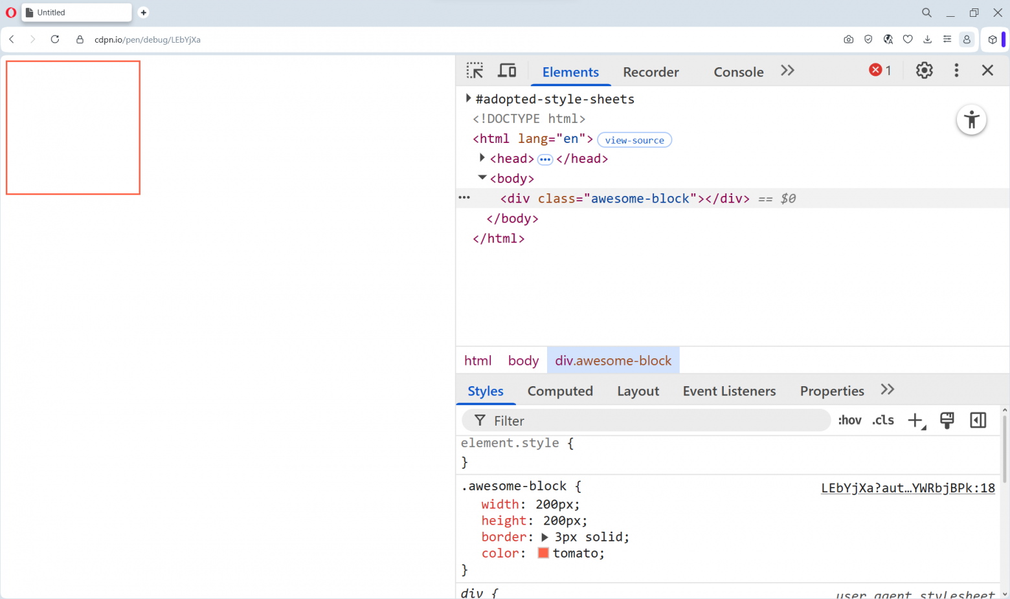Click the red error count badge
Screen dimensions: 1010x599
coord(881,70)
